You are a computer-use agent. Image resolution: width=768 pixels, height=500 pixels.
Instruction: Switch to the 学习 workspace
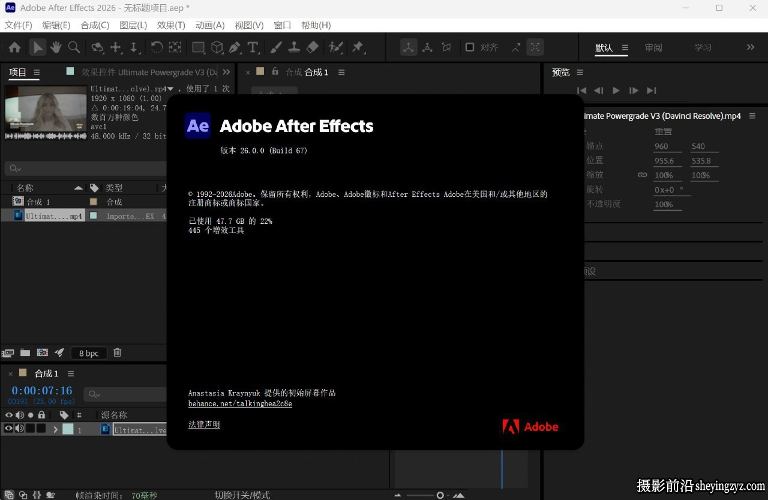[703, 47]
